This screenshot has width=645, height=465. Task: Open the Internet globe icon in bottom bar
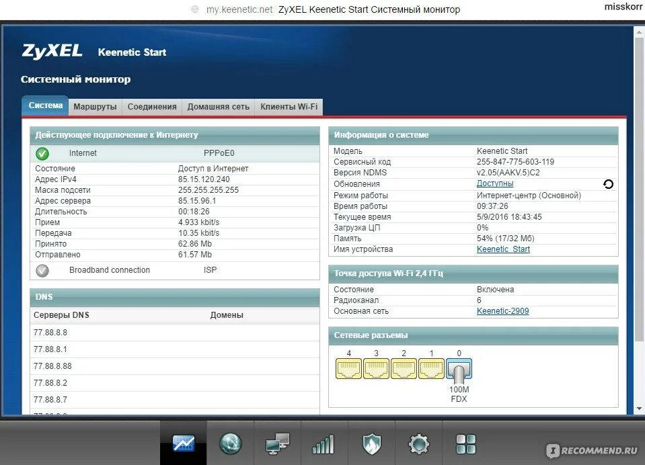point(230,443)
